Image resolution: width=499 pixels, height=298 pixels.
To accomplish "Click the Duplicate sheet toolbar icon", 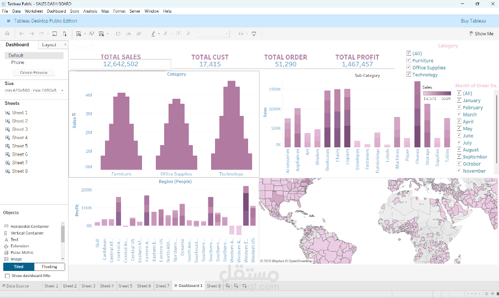I will pyautogui.click(x=92, y=33).
